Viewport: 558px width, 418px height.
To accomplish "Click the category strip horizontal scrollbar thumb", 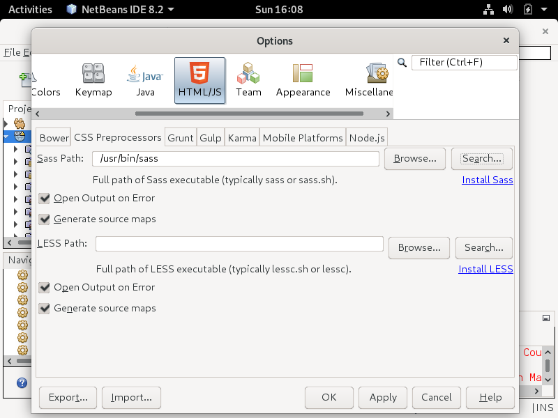I will (x=249, y=114).
